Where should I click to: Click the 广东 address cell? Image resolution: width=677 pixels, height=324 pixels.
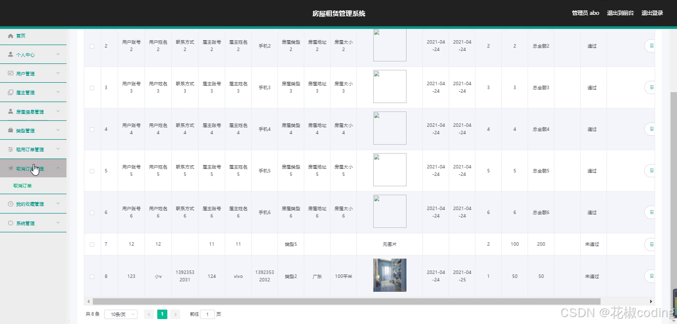[317, 276]
